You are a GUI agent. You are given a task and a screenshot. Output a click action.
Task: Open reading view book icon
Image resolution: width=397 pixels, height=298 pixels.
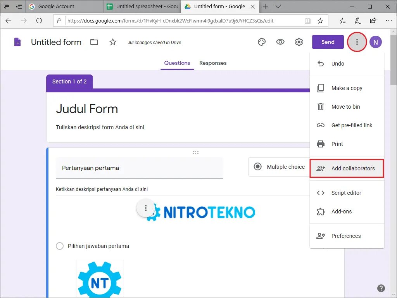(x=307, y=21)
